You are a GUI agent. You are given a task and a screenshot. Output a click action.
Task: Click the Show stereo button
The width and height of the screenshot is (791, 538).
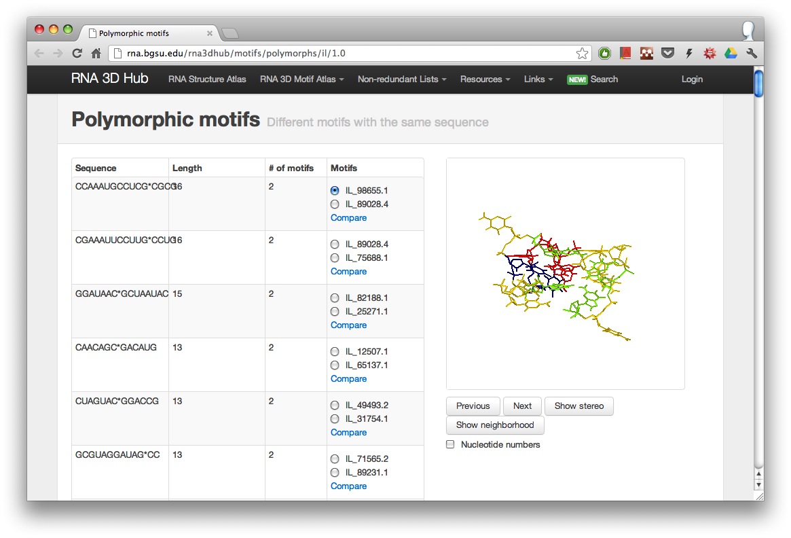[578, 406]
